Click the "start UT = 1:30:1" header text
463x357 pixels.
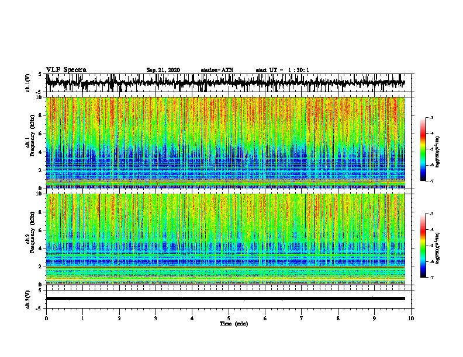(282, 70)
